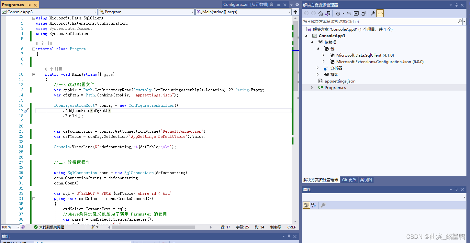Open the dropdown arrow next to pending changes filter
470x243 pixels.
[343, 13]
